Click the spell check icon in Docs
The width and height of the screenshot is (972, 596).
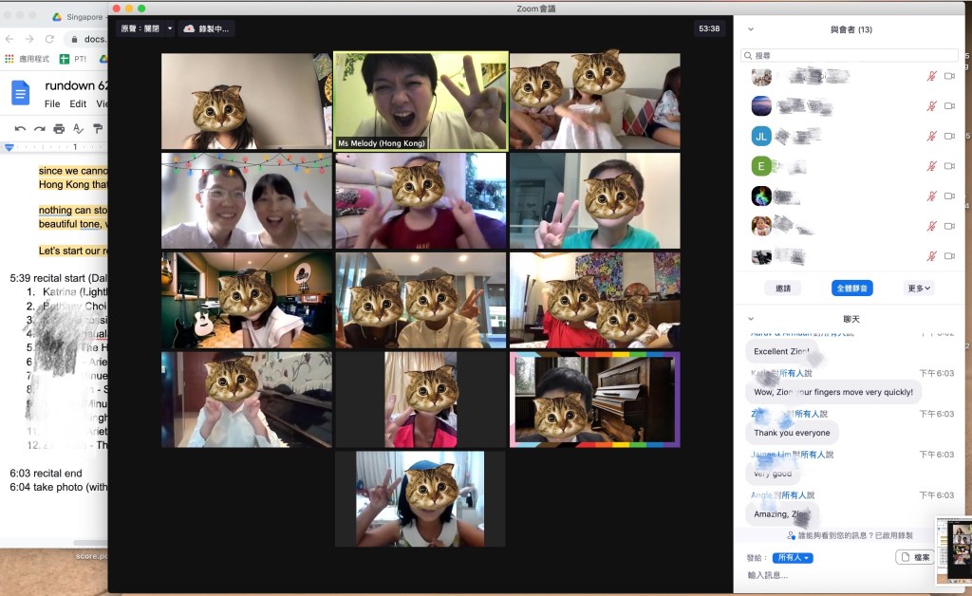78,128
